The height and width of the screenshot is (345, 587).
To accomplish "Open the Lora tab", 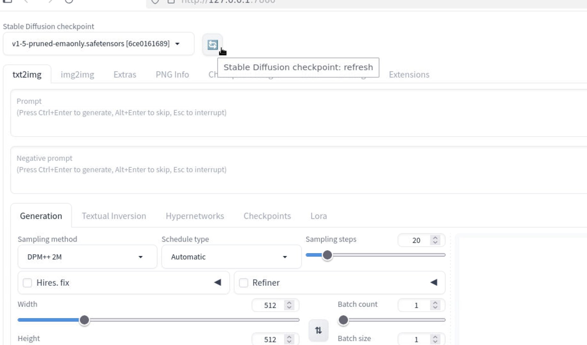I will 318,216.
